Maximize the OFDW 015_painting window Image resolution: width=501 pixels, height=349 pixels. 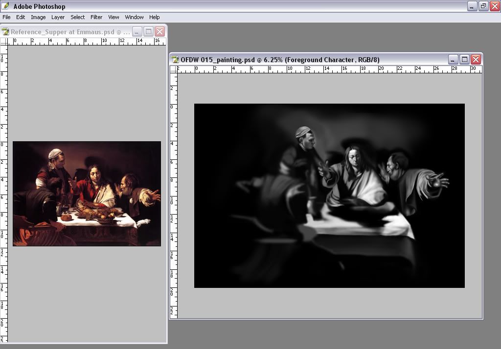[x=464, y=60]
